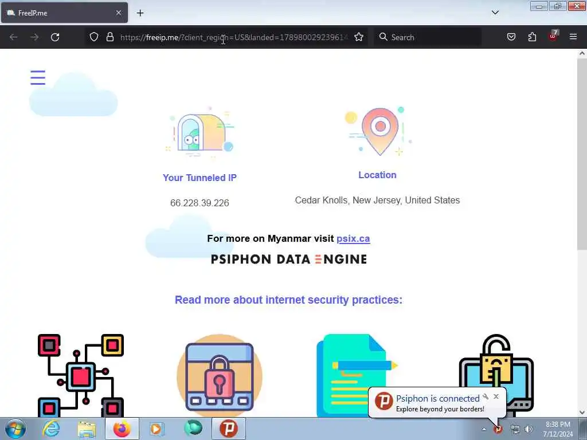587x440 pixels.
Task: Click the page scrollbar down arrow
Action: (x=582, y=412)
